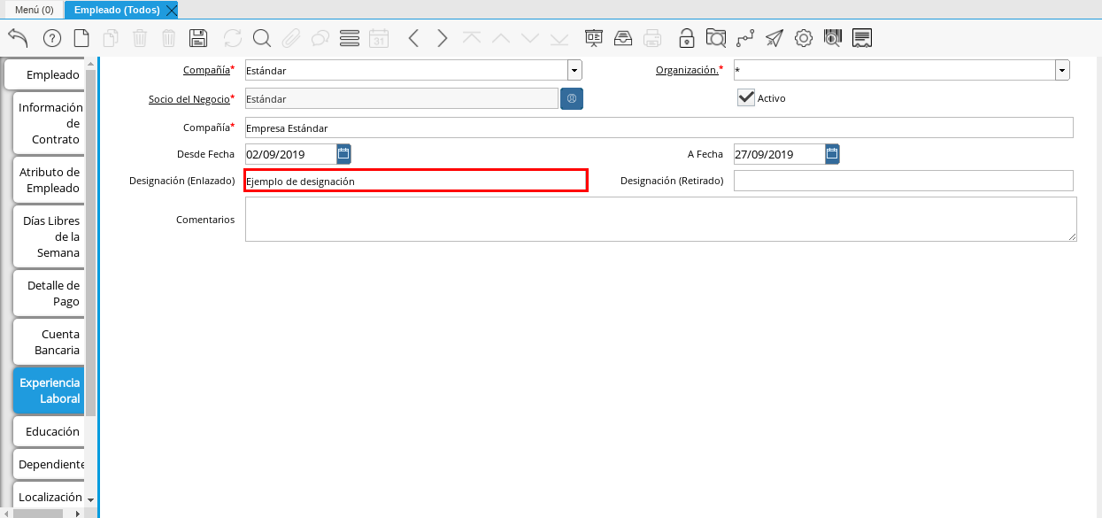This screenshot has height=518, width=1102.
Task: Click the Desde Fecha date field
Action: coord(290,154)
